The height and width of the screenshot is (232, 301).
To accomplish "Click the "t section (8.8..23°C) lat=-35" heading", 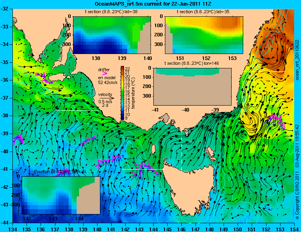I will point(203,12).
